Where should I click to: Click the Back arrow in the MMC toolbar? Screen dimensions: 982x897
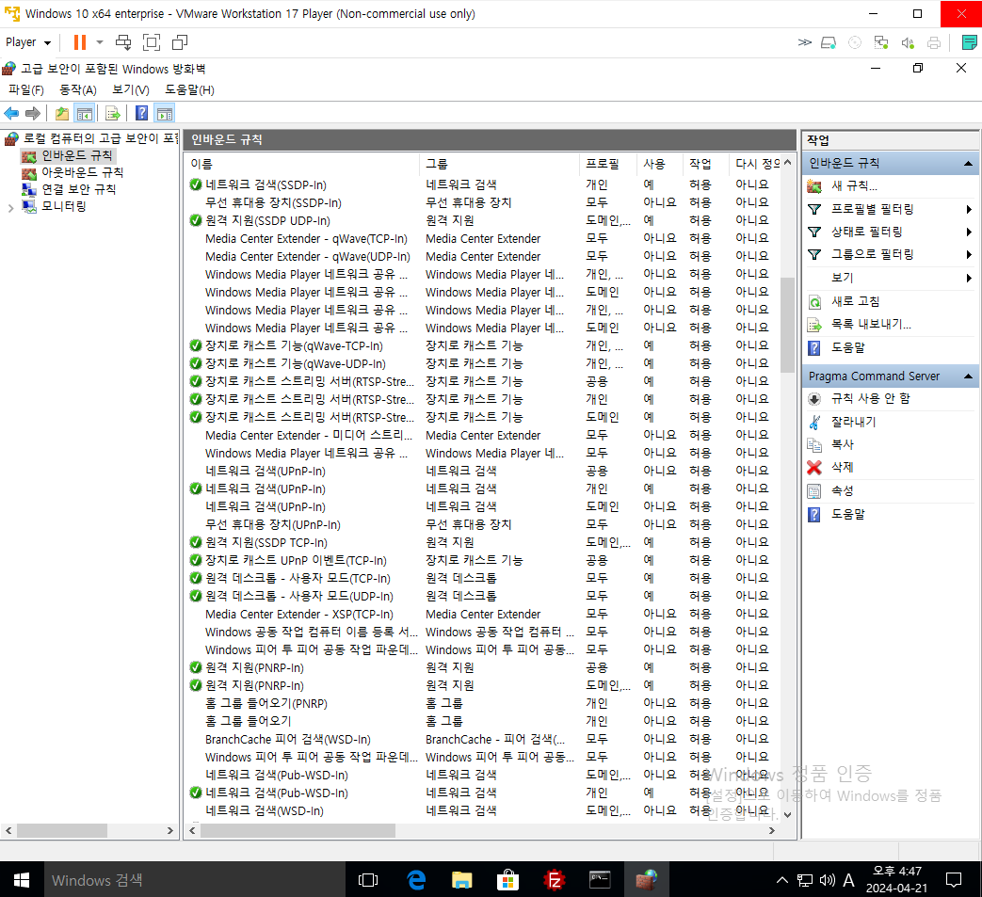tap(11, 113)
